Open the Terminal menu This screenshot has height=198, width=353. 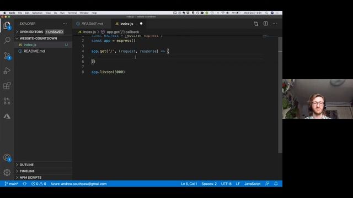[x=72, y=13]
